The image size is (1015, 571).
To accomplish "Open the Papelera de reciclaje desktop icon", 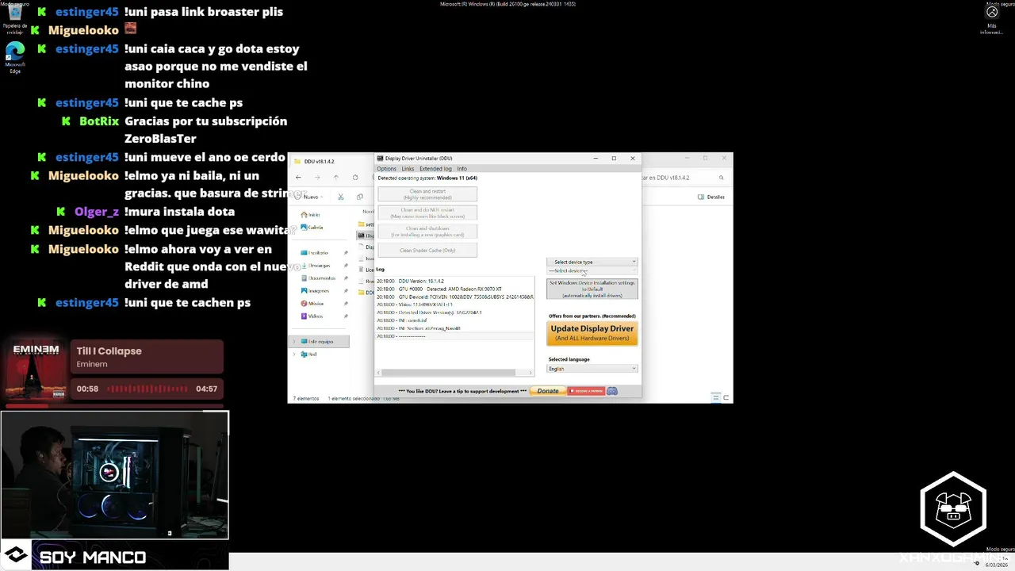I will [14, 19].
